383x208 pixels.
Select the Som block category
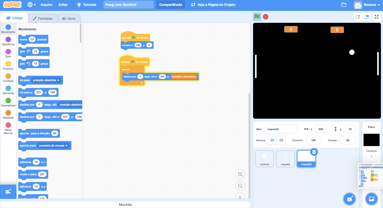coord(8,53)
